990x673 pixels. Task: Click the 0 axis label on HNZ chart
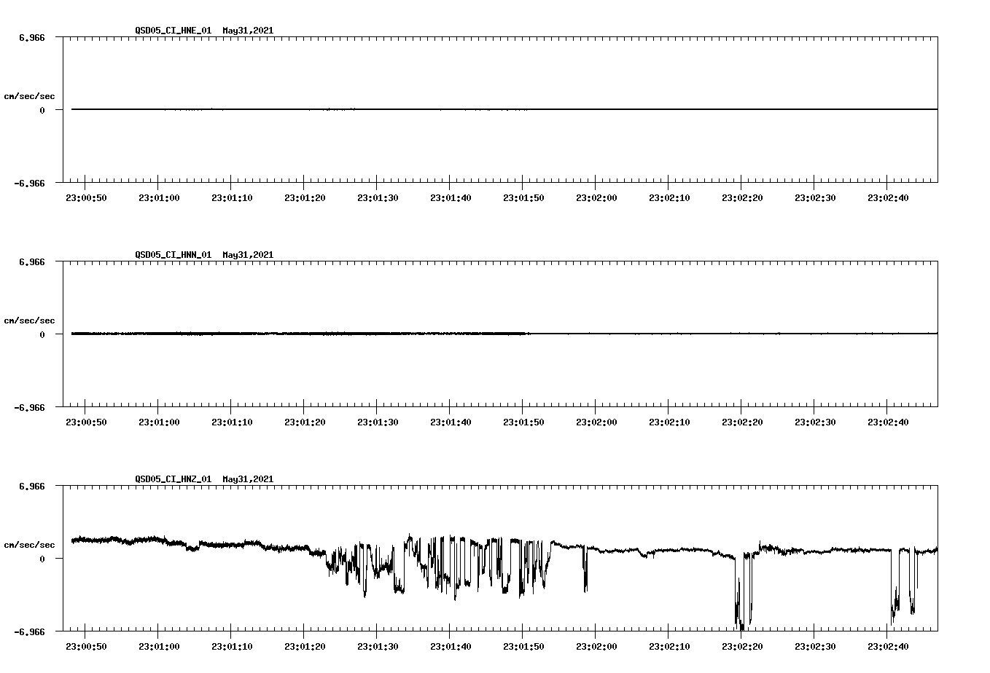(x=42, y=559)
